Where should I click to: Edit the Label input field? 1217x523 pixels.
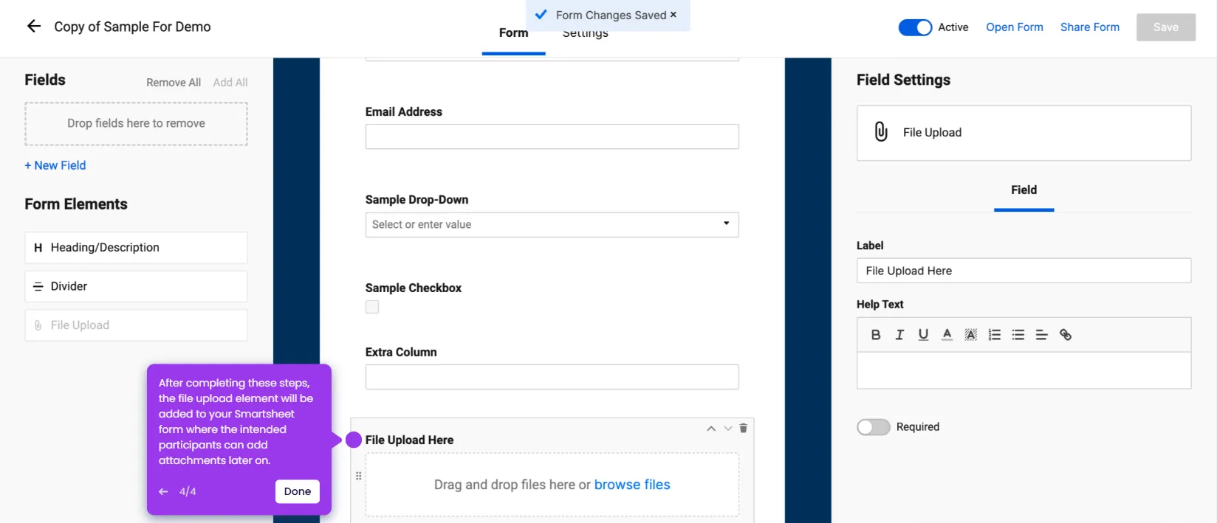pos(1024,271)
